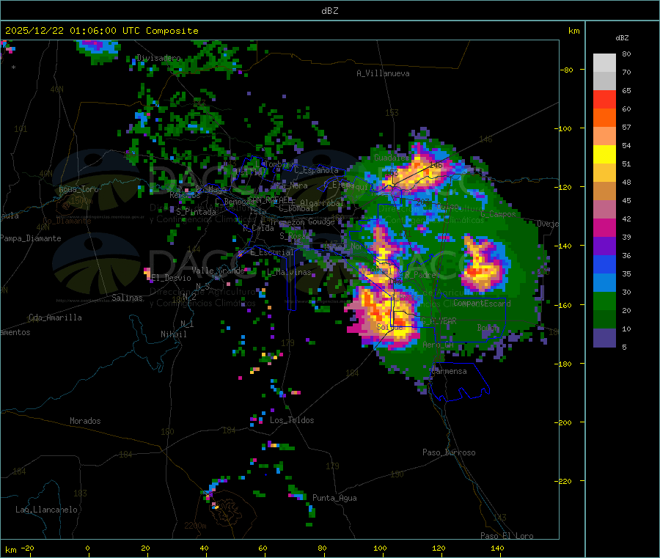Image resolution: width=660 pixels, height=558 pixels.
Task: Click the Valle_Grande label
Action: pyautogui.click(x=218, y=271)
